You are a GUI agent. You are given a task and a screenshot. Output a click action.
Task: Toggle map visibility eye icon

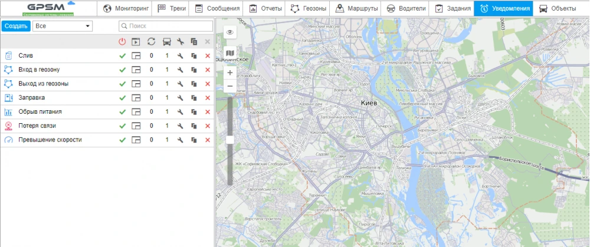230,32
